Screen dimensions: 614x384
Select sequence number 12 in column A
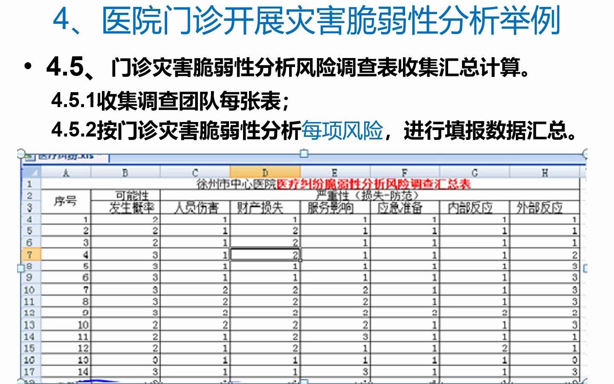66,348
